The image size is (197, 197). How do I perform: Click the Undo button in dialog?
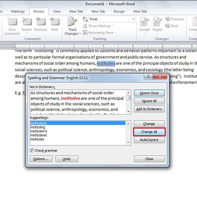pos(67,159)
